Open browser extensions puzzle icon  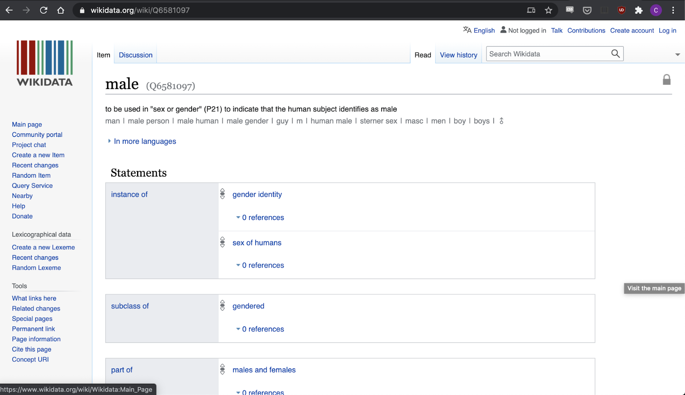(x=638, y=10)
